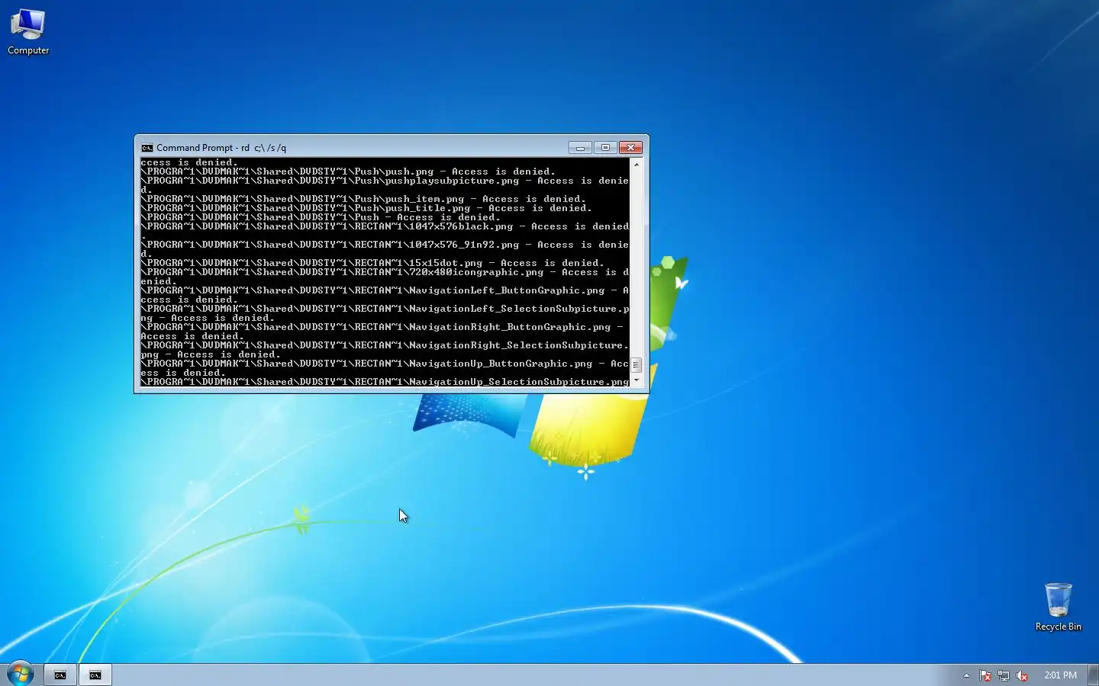Click the 'push_title.png' output line

[x=366, y=208]
